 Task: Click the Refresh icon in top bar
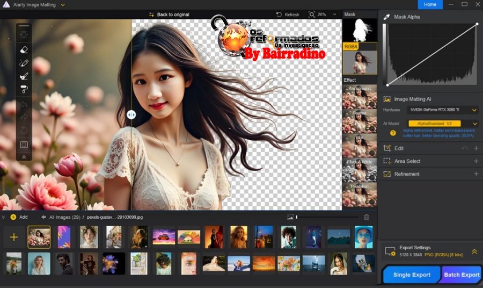[279, 15]
